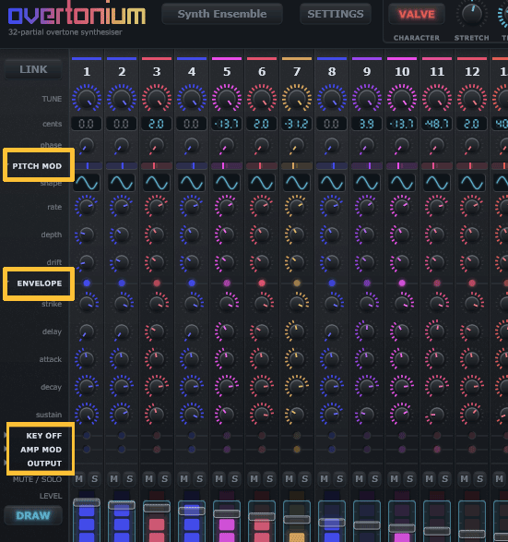Solo partial 12
508x542 pixels.
[479, 478]
